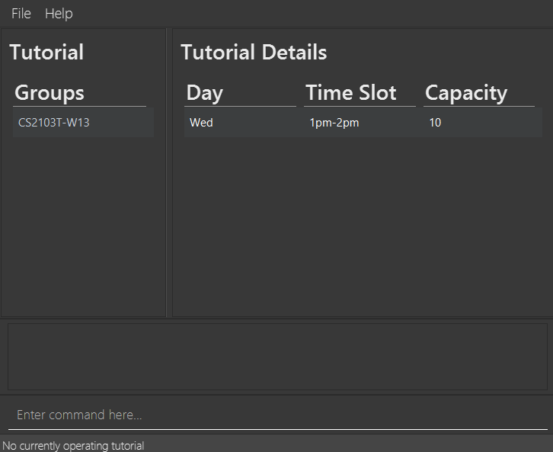The image size is (553, 452).
Task: Click the 'No currently operating tutorial' status text
Action: [73, 446]
